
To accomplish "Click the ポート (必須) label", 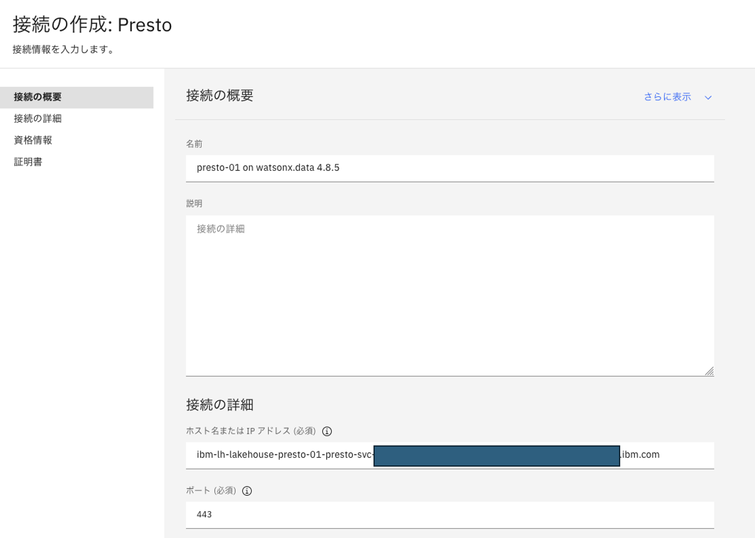I will coord(211,491).
